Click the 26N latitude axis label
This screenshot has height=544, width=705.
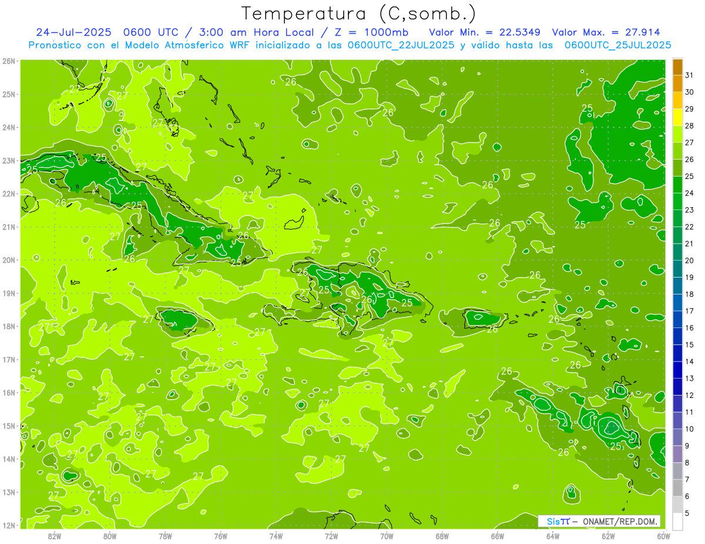click(x=9, y=61)
